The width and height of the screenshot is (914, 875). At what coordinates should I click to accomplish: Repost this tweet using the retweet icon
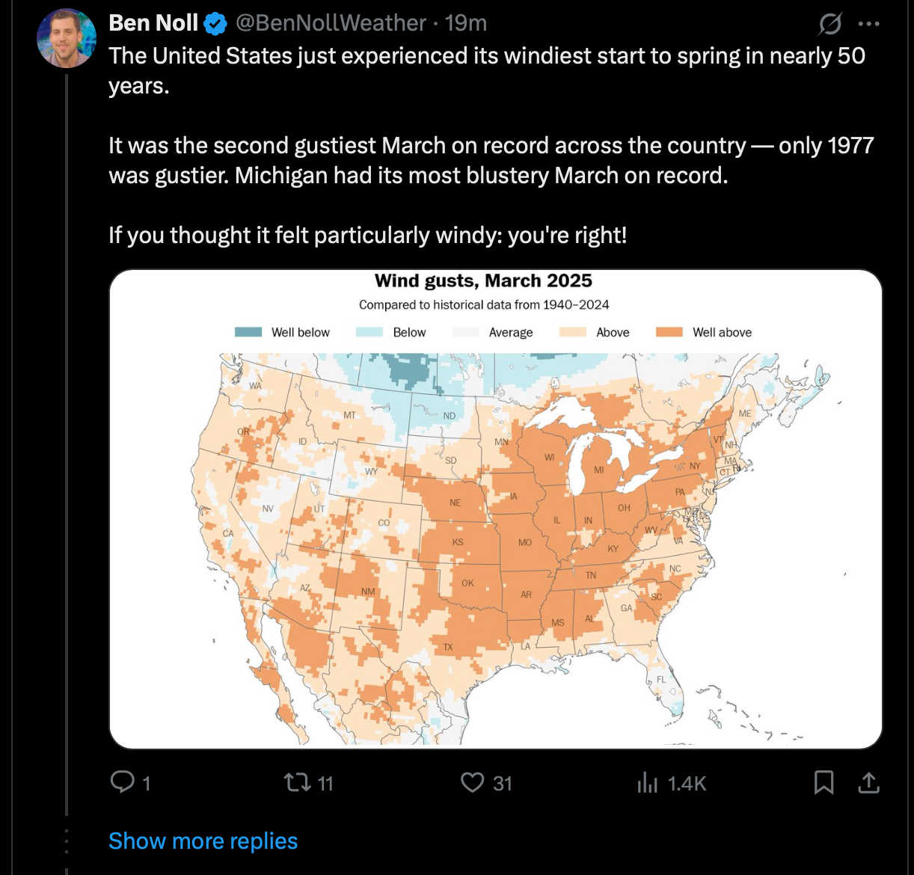coord(297,782)
